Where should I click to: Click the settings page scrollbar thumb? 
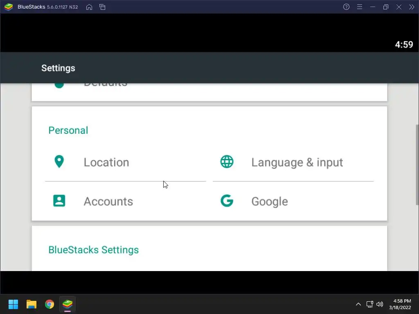[x=417, y=165]
